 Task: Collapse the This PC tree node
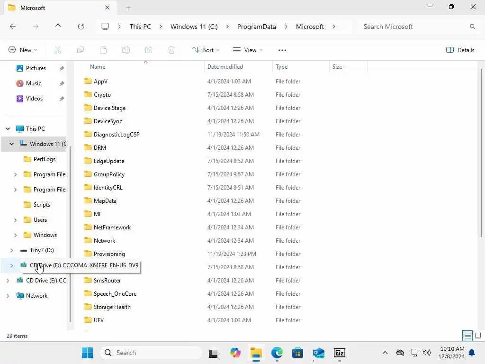(x=8, y=129)
